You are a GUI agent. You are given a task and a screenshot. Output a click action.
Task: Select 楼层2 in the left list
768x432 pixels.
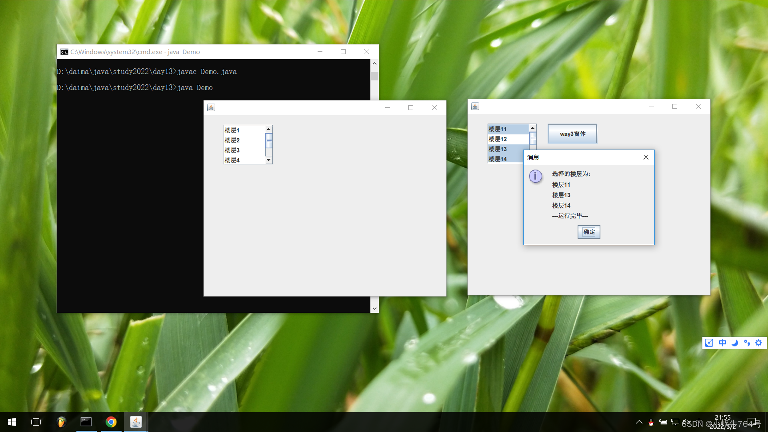click(x=244, y=140)
